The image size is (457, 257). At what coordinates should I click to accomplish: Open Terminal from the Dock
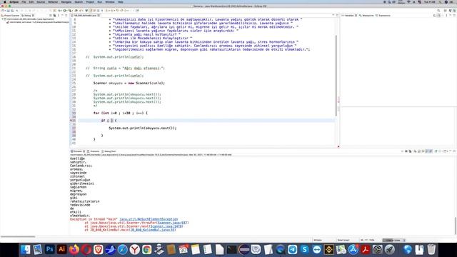pos(231,250)
